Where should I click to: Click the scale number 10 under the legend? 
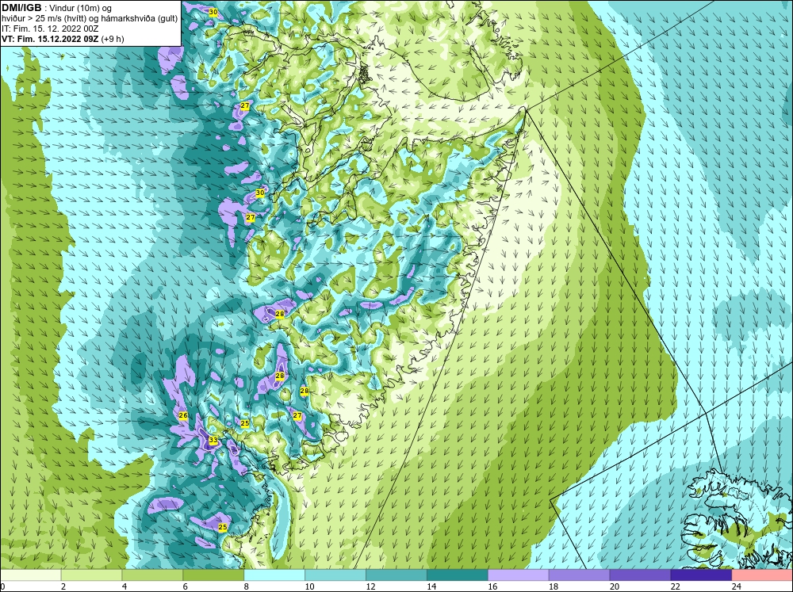click(x=309, y=586)
